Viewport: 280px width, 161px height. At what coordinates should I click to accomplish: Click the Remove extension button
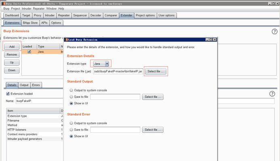[12, 54]
